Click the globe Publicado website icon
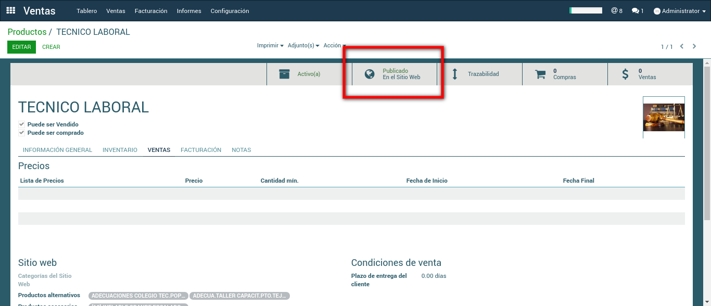711x306 pixels. (x=370, y=74)
